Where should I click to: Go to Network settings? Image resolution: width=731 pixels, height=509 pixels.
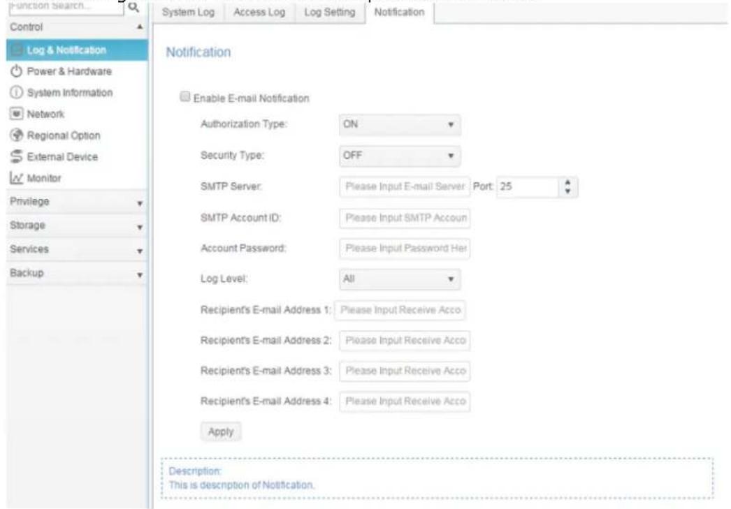click(x=77, y=114)
